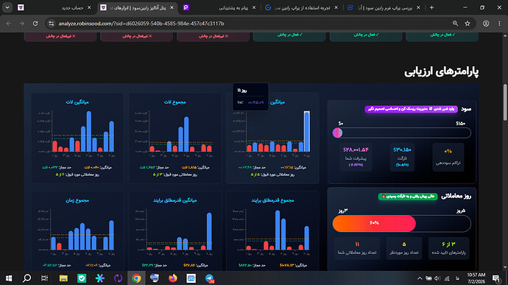This screenshot has height=285, width=508.
Task: Open the Chrome three-dot menu
Action: pyautogui.click(x=499, y=24)
